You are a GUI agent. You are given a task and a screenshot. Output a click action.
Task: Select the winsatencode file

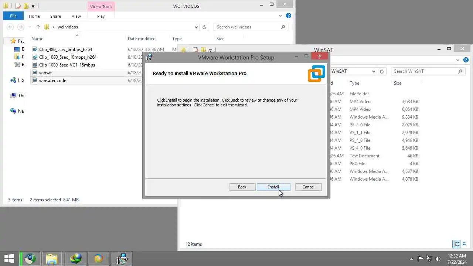(52, 80)
